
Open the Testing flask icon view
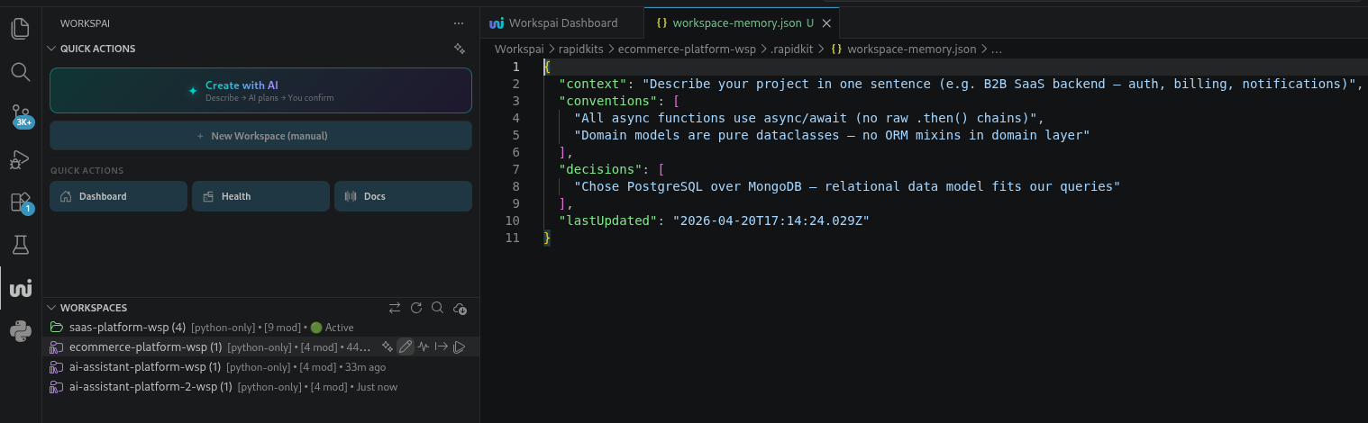coord(20,245)
